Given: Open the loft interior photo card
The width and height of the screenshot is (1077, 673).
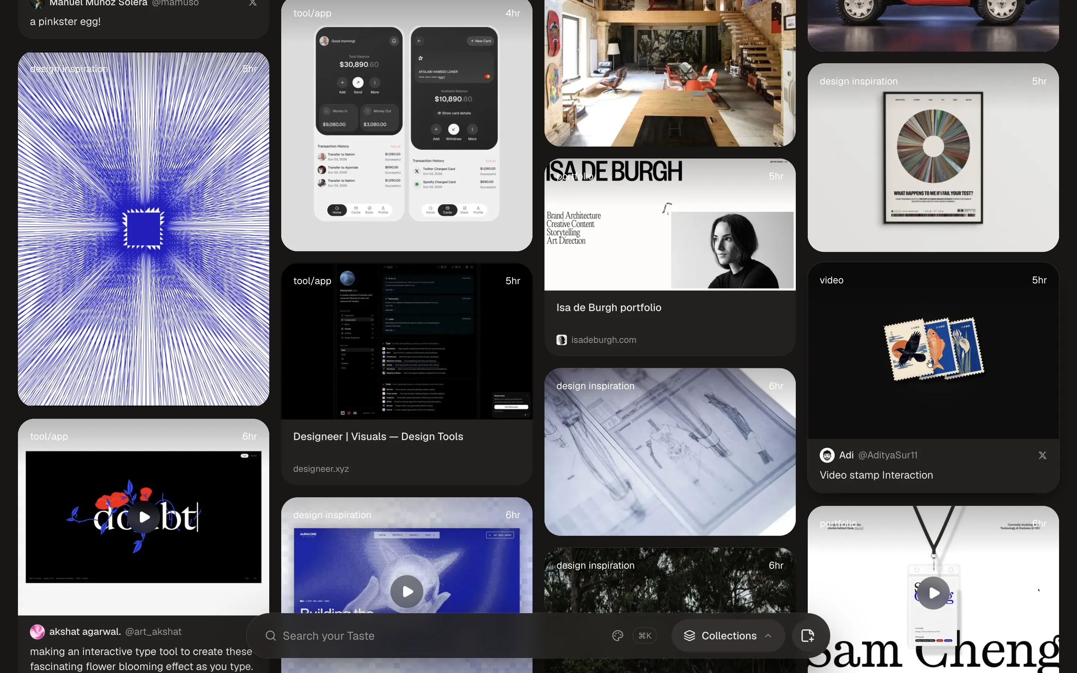Looking at the screenshot, I should [670, 73].
